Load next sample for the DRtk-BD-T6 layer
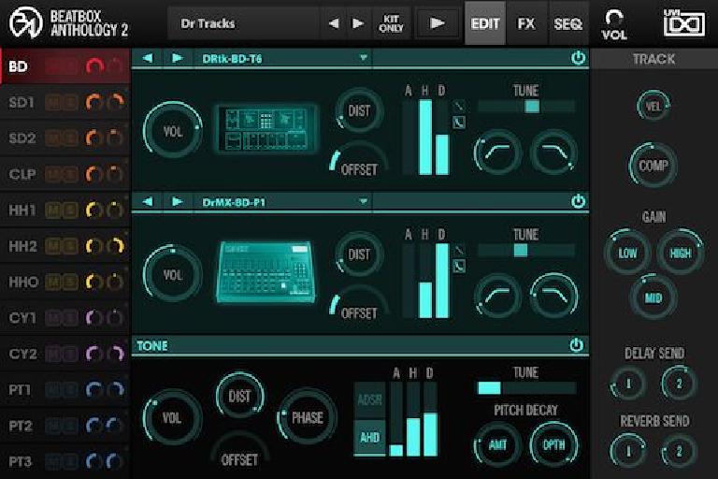Viewport: 718px width, 479px height. coord(177,58)
